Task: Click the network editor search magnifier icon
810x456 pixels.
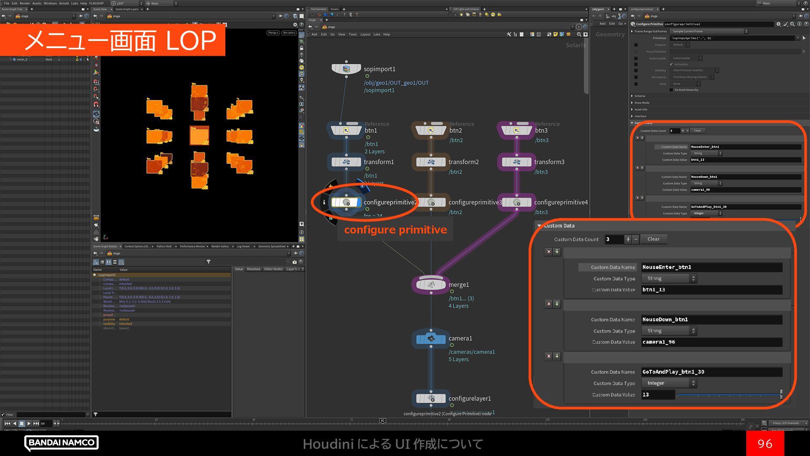Action: pos(579,35)
